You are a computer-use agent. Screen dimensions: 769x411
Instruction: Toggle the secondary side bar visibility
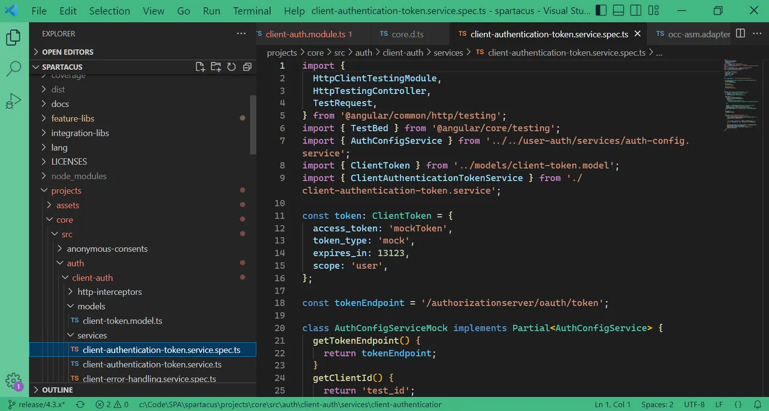pos(636,10)
